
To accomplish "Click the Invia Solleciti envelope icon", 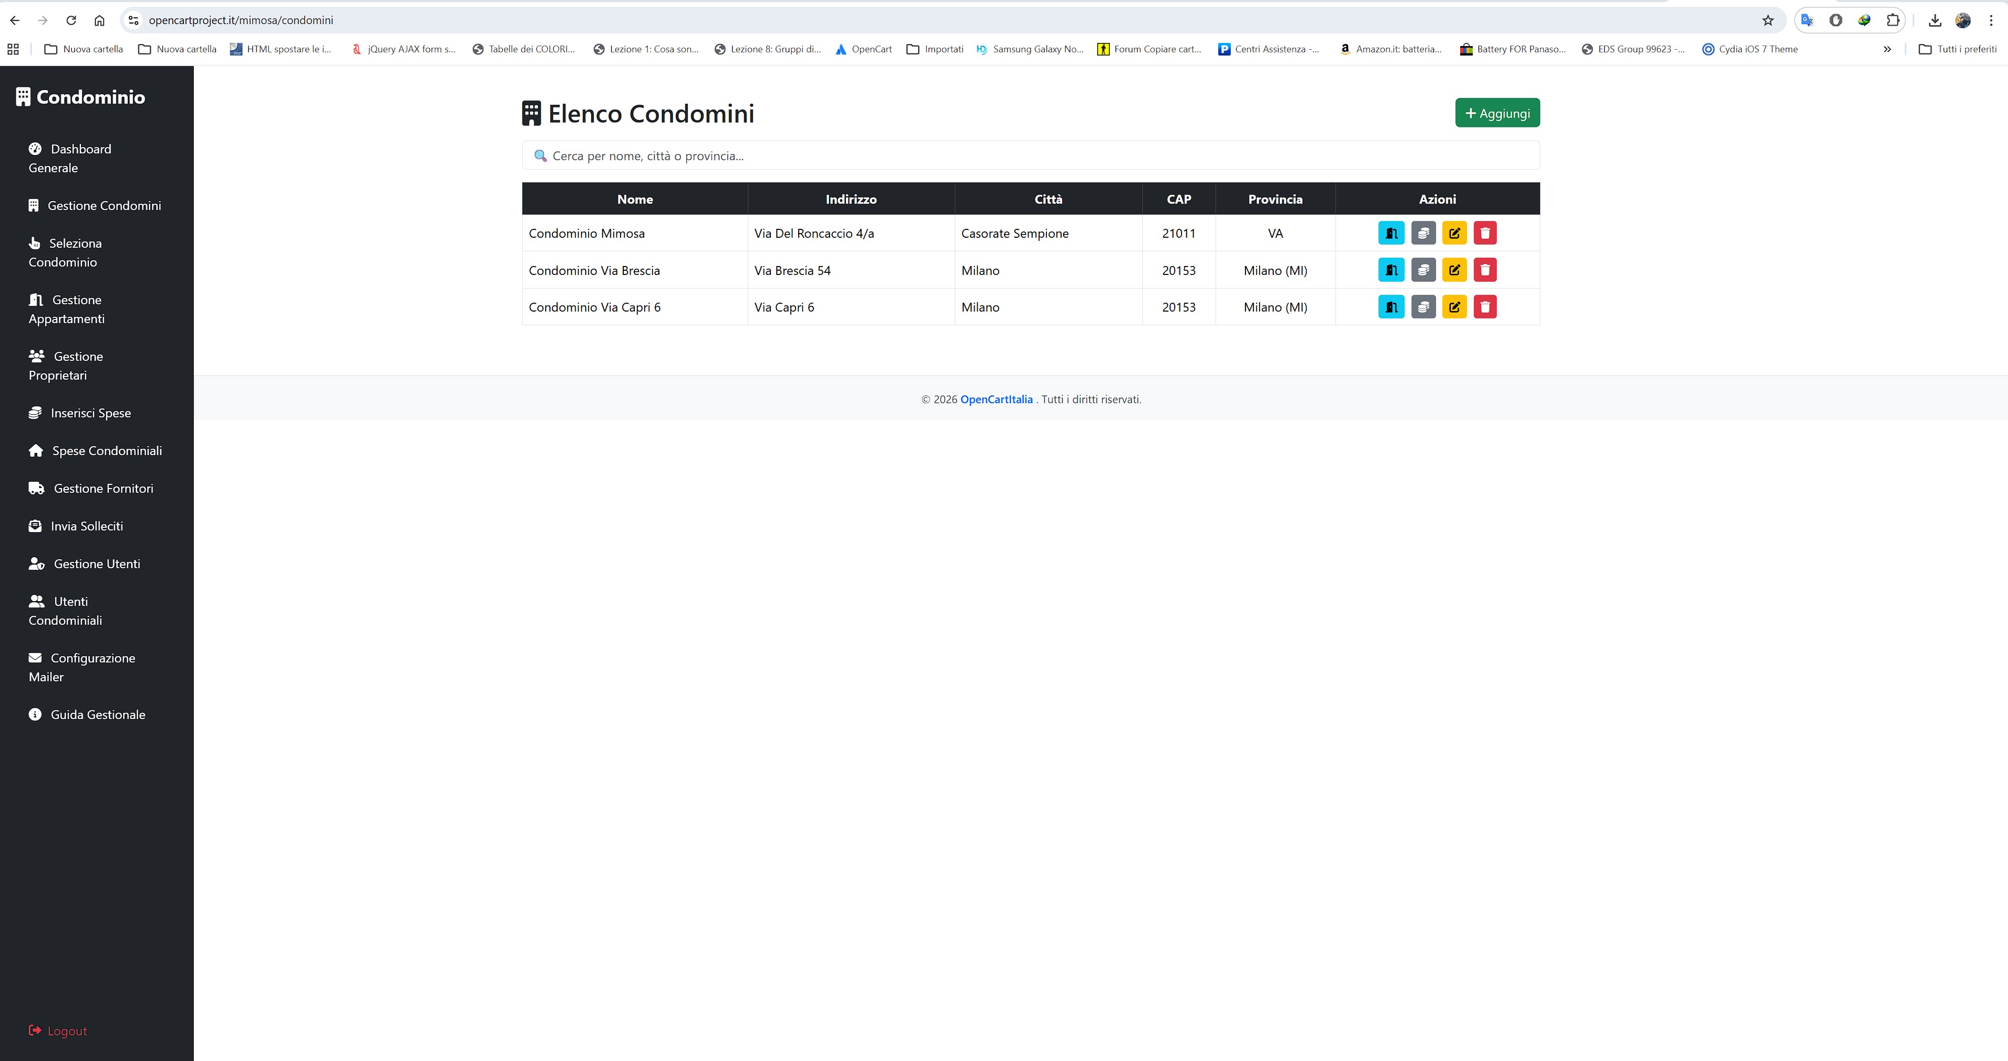I will pyautogui.click(x=36, y=525).
